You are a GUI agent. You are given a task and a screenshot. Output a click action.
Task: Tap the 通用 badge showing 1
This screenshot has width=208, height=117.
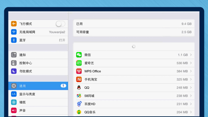63,86
